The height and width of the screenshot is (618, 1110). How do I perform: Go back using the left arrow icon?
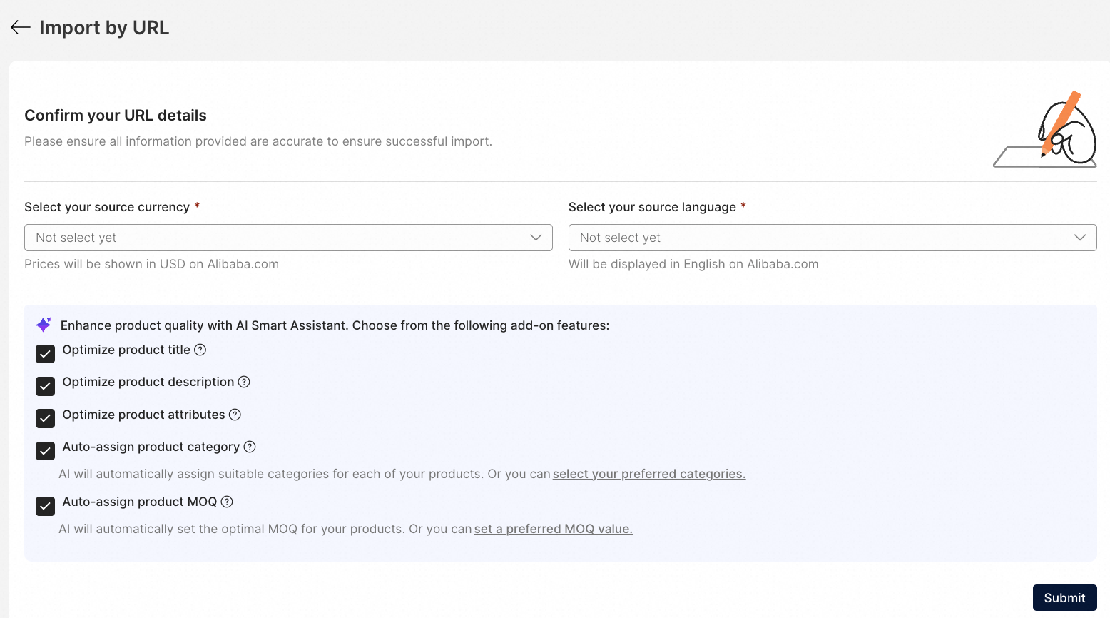20,27
